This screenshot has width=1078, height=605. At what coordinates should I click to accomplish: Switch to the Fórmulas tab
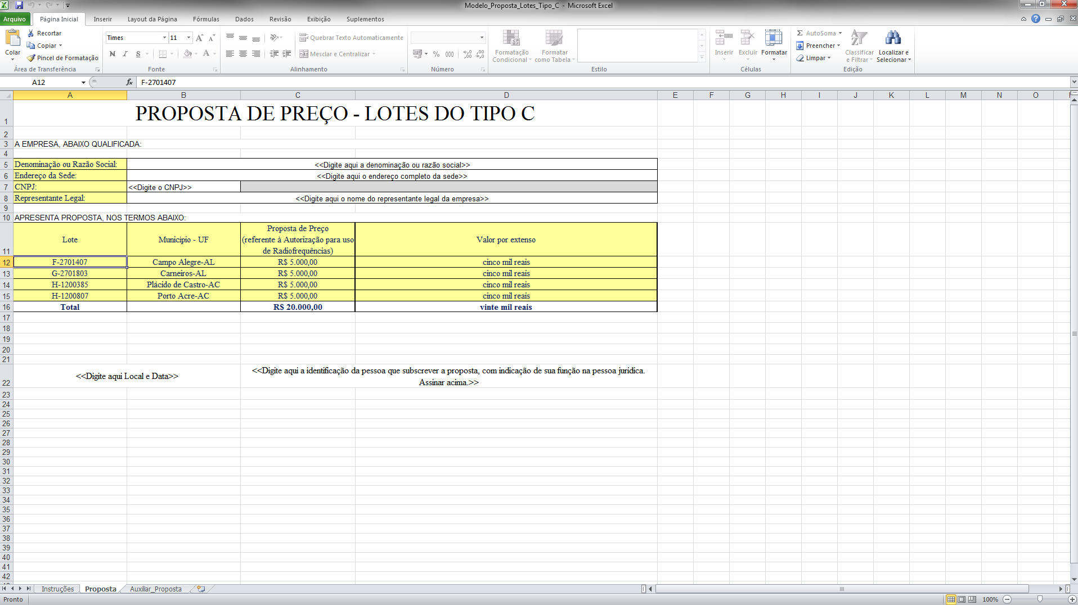206,19
